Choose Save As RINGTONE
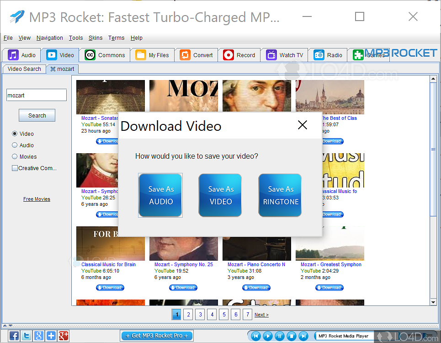The height and width of the screenshot is (343, 441). pyautogui.click(x=280, y=195)
